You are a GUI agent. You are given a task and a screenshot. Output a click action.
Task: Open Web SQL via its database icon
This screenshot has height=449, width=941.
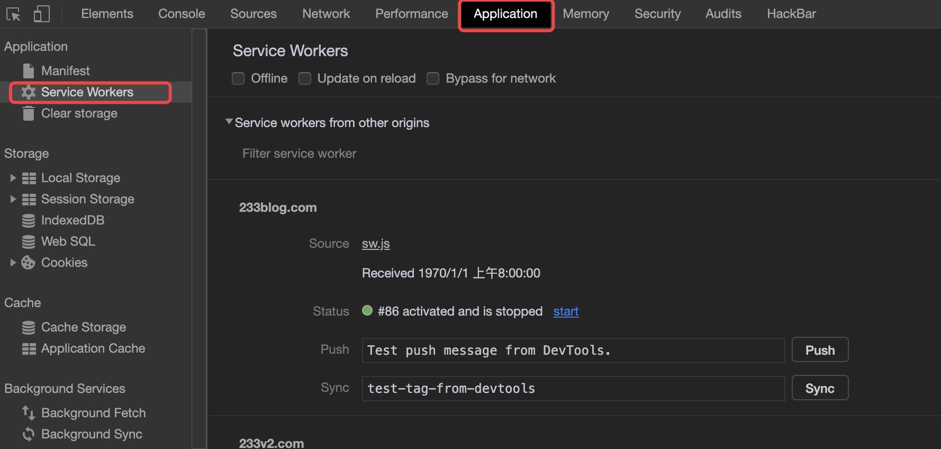click(x=29, y=241)
